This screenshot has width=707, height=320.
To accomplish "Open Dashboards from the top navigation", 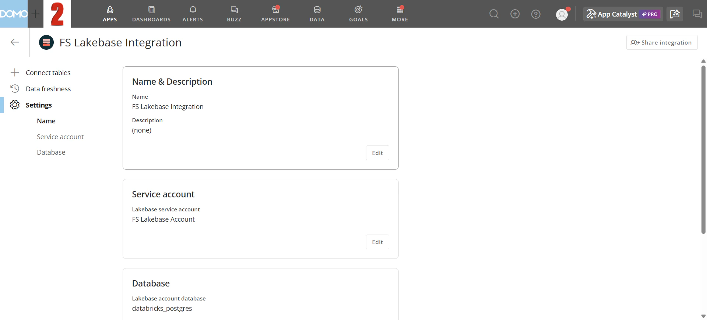I will click(x=151, y=14).
